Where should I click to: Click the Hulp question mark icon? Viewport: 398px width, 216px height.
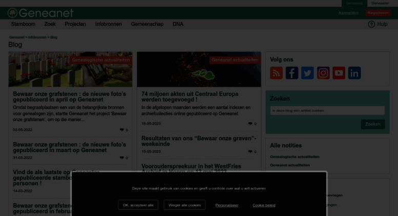[371, 25]
